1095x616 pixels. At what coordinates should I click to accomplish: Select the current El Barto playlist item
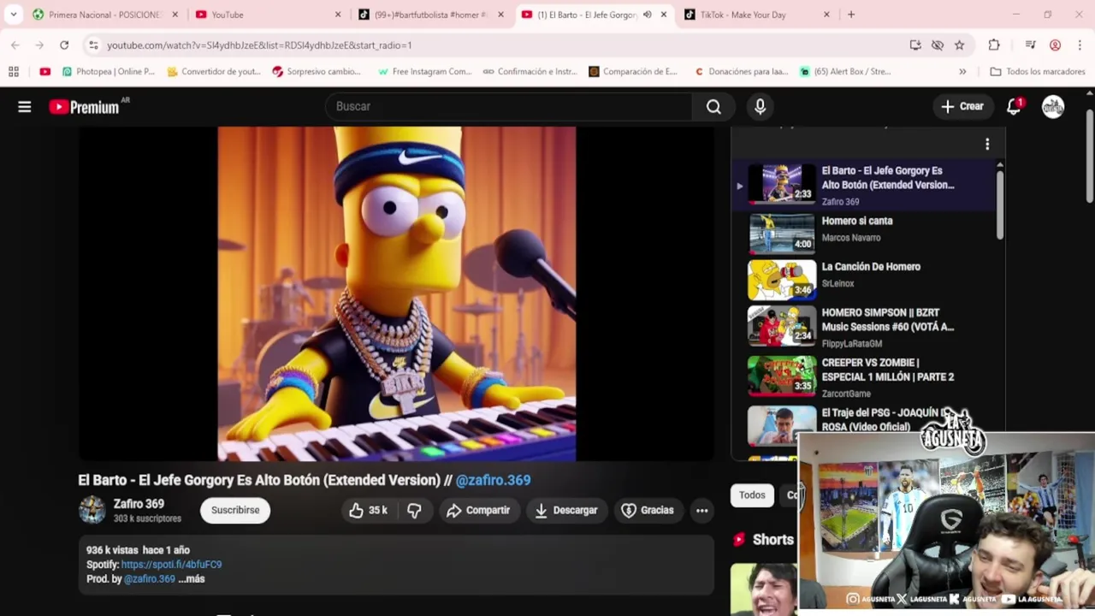pos(864,183)
